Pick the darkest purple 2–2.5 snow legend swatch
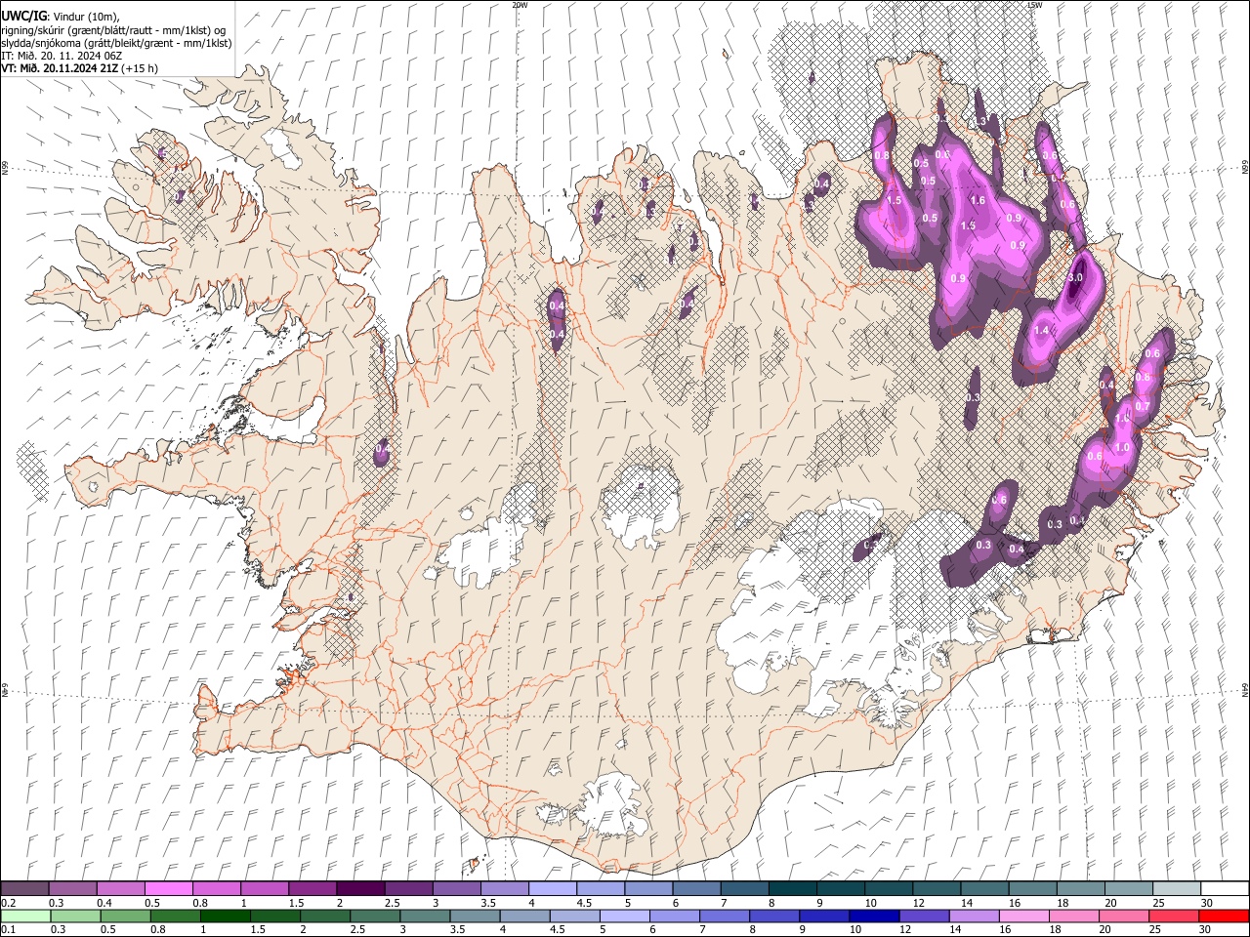 (x=360, y=889)
